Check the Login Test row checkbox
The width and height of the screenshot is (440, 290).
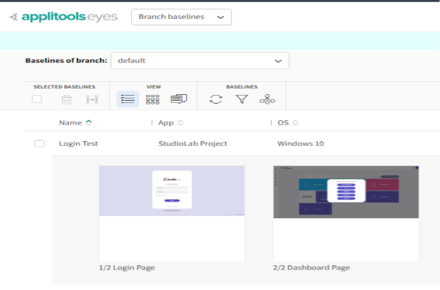[x=39, y=144]
